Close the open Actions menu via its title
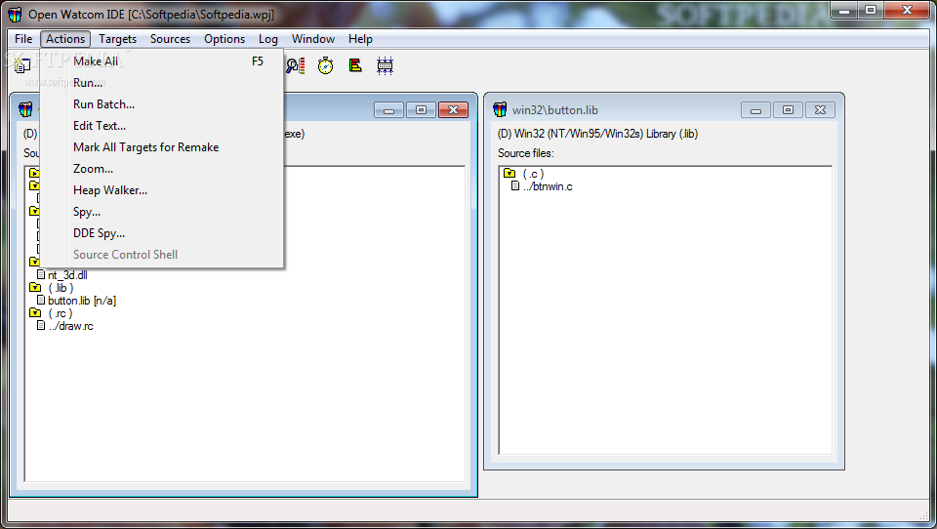 65,39
